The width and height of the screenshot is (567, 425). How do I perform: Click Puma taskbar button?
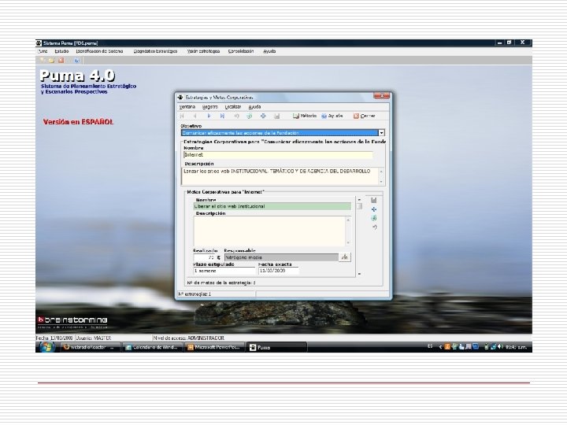point(277,347)
